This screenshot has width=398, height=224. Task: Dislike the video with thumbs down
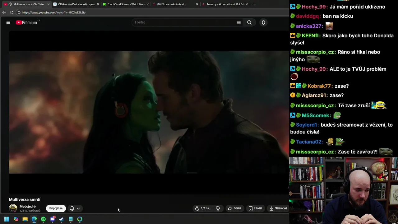218,208
